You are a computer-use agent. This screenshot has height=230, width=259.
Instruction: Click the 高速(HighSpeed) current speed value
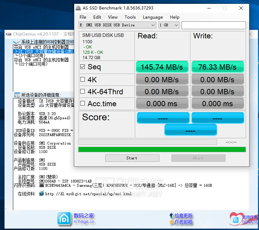[x=55, y=118]
